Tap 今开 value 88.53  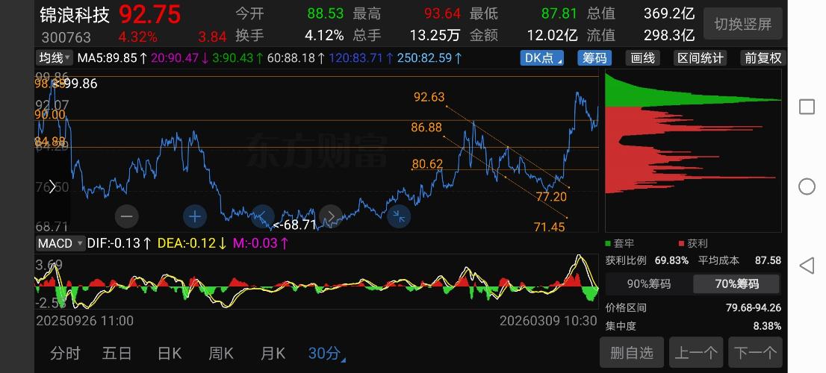[x=325, y=13]
